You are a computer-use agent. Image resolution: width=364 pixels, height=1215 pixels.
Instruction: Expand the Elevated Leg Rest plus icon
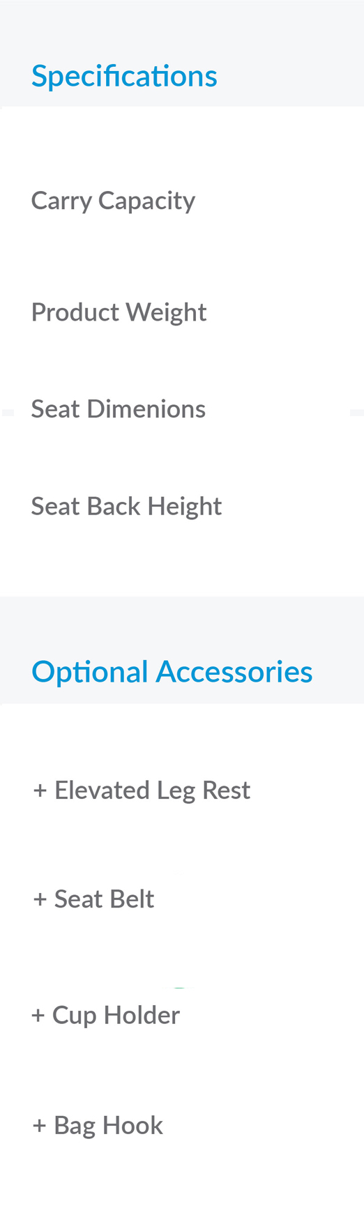point(40,790)
